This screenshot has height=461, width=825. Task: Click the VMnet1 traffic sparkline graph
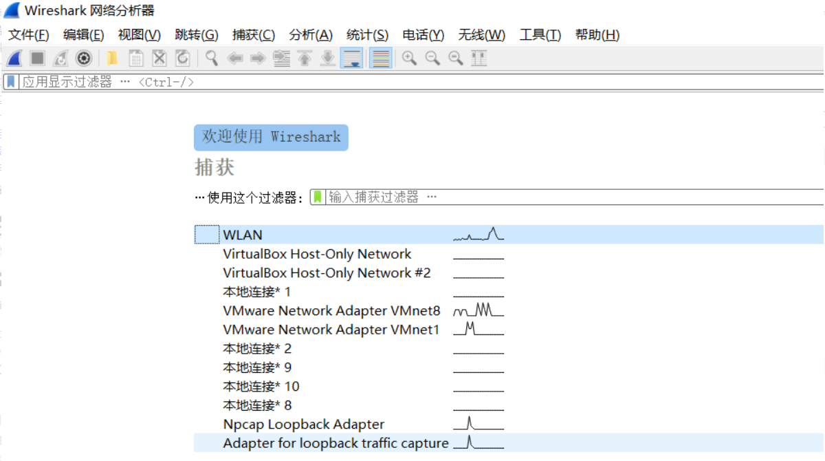(x=478, y=329)
